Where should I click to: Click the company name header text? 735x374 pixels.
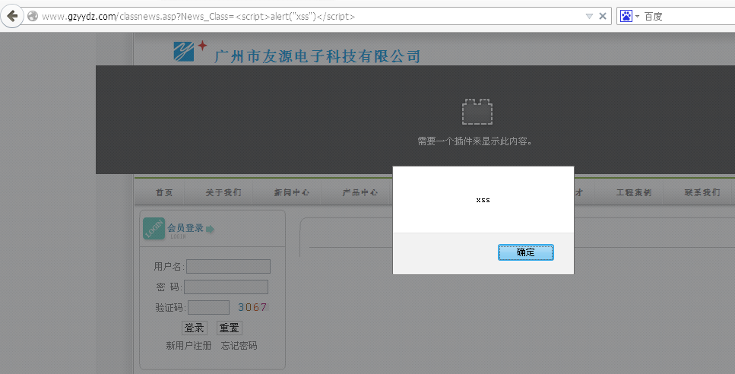coord(318,56)
